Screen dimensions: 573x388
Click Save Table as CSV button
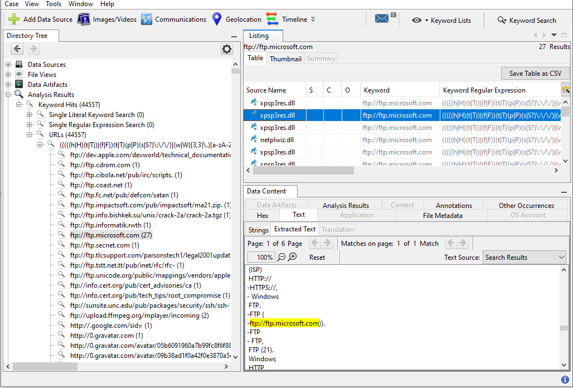(535, 74)
